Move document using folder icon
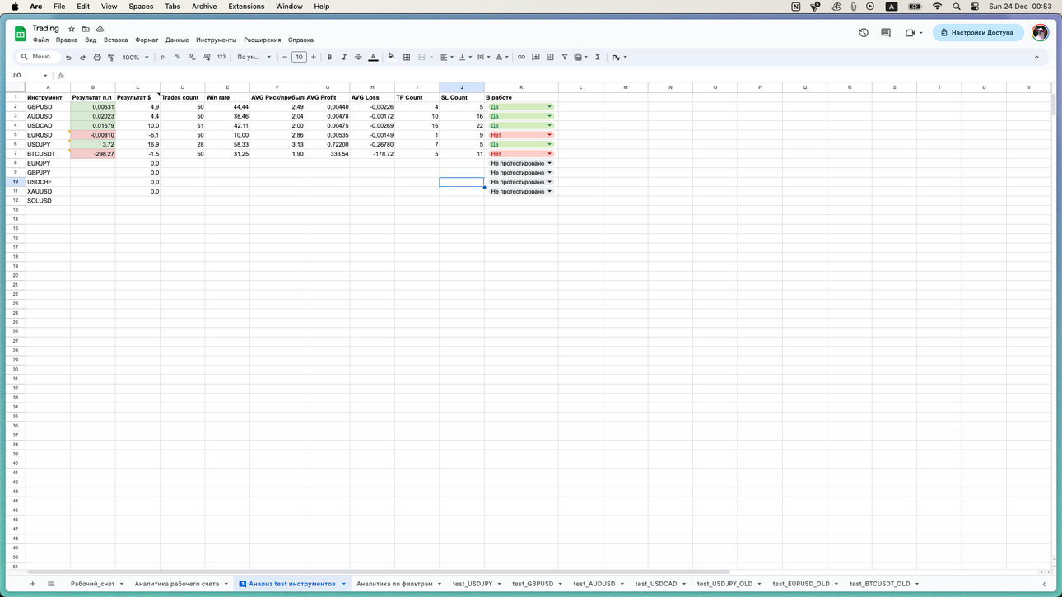 click(86, 29)
